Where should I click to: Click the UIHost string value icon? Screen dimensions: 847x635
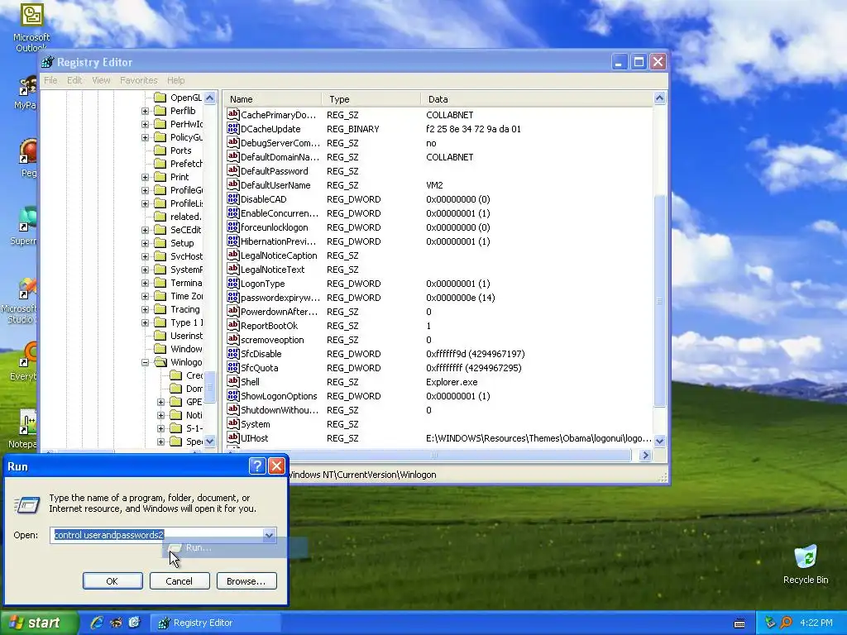tap(232, 437)
